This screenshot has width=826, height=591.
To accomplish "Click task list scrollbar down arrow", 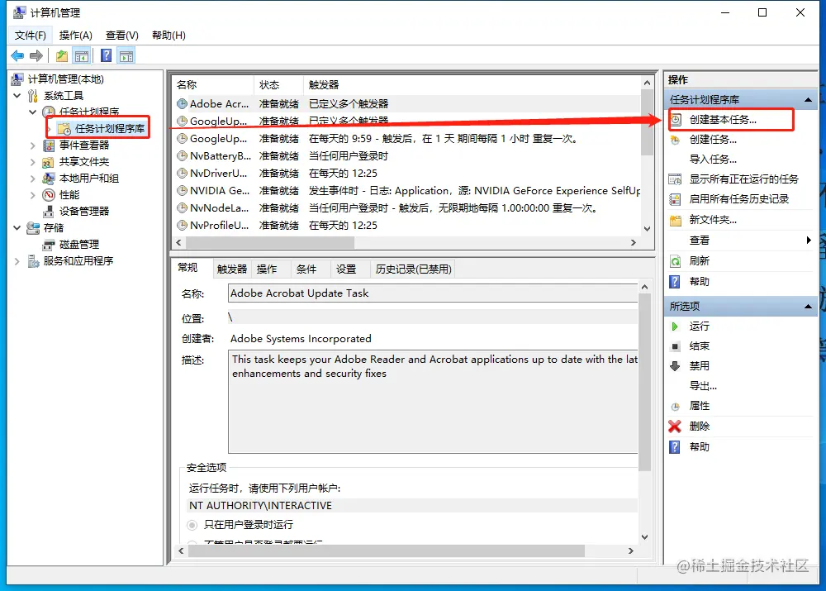I will (648, 229).
